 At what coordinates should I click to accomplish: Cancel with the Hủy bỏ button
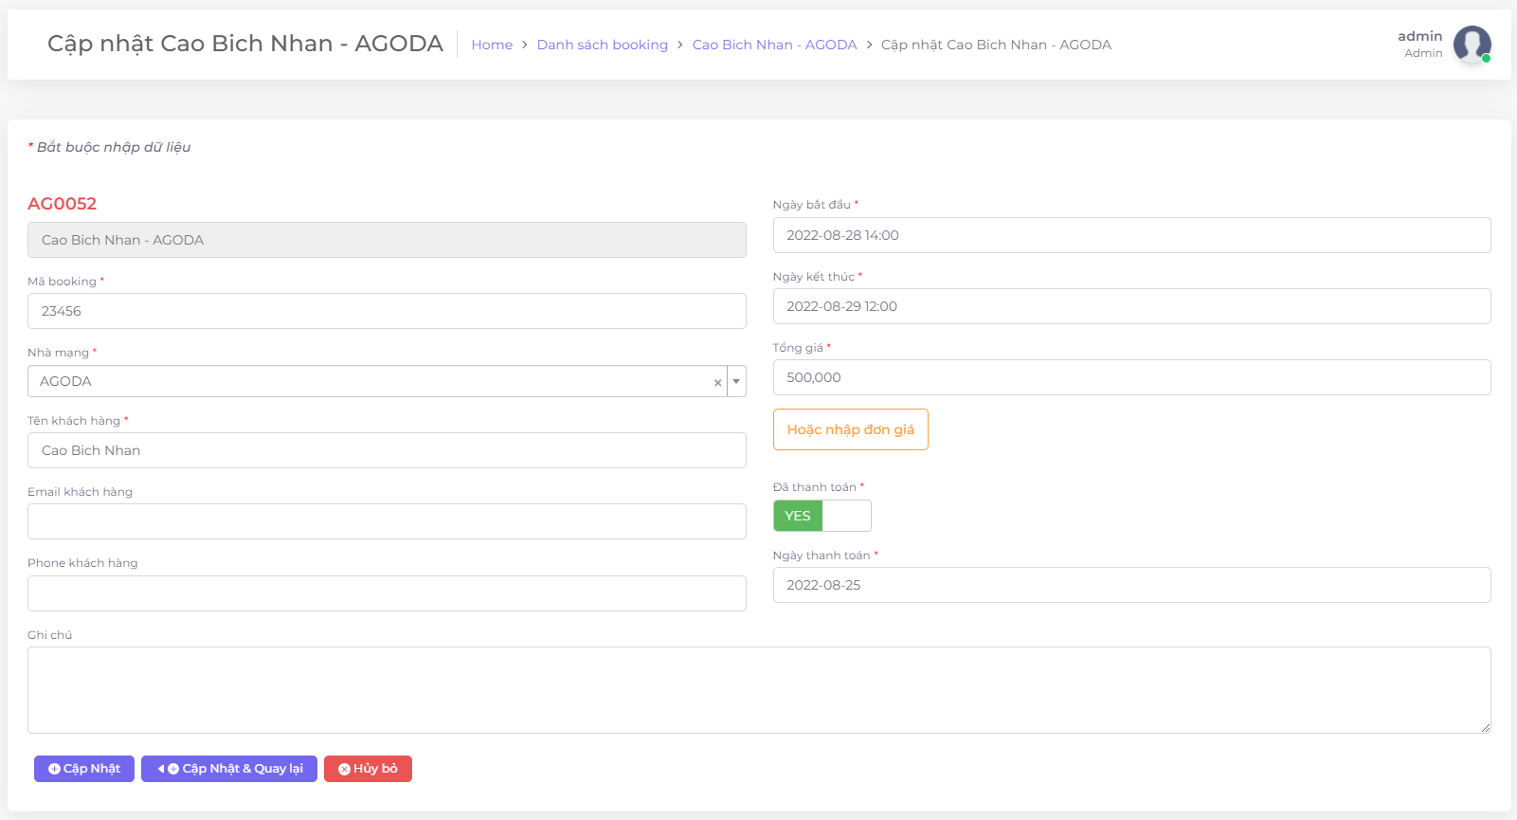(x=368, y=769)
